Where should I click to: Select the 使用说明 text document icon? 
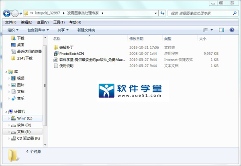pos(56,66)
